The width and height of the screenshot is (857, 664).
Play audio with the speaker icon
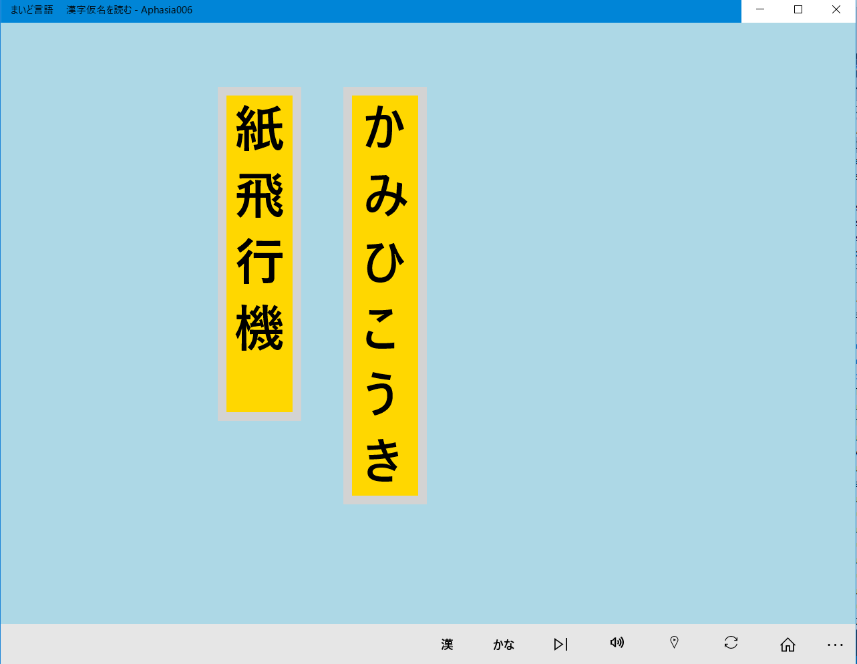click(617, 643)
